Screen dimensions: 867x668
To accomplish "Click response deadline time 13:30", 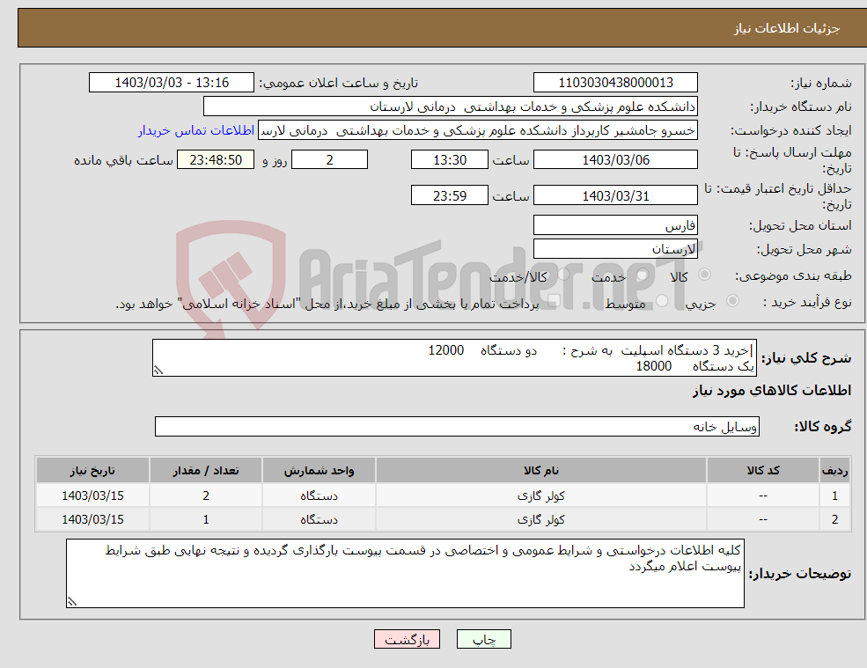I will (x=450, y=160).
